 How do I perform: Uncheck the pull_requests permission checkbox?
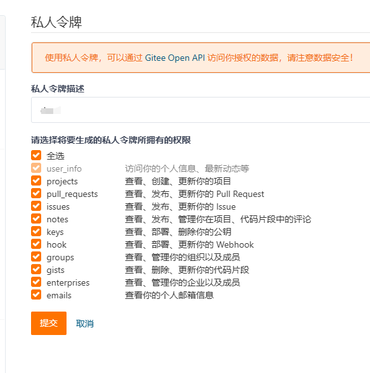[x=36, y=193]
